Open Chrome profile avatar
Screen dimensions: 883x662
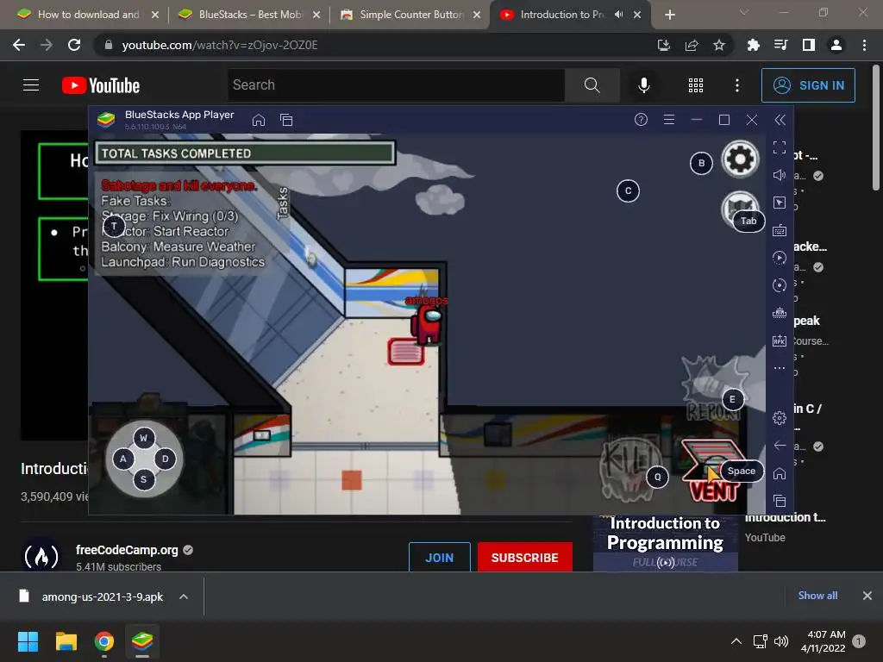[836, 45]
